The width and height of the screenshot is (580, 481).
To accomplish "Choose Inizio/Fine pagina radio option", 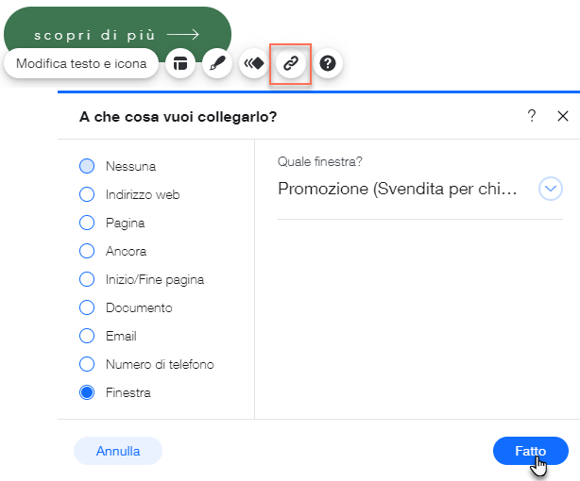I will pos(87,279).
